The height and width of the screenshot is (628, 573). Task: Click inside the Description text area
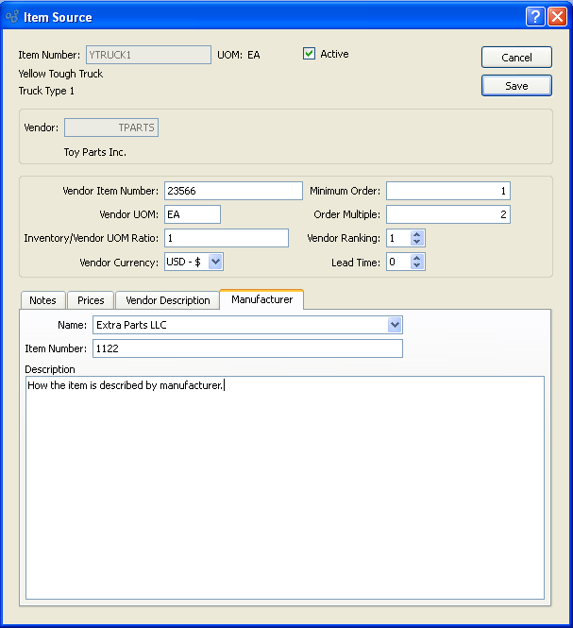point(284,491)
